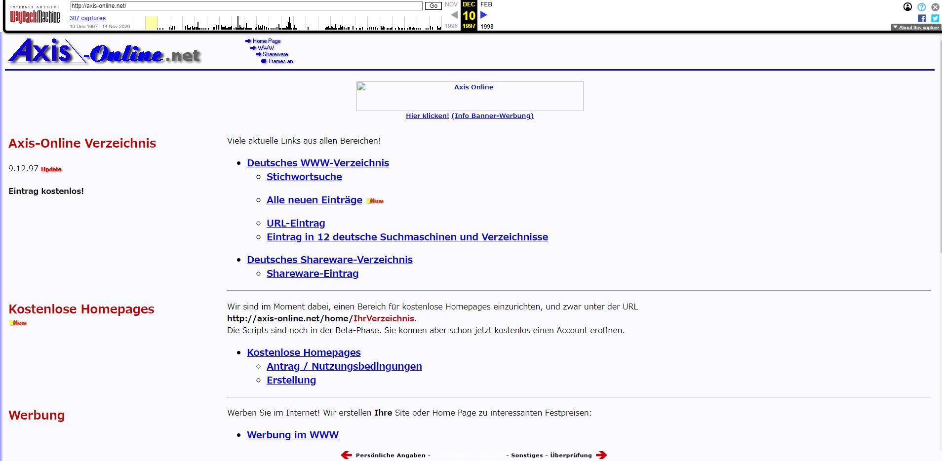Click the red left arrow beside Persönliche Angaben
This screenshot has height=461, width=942.
click(x=347, y=455)
